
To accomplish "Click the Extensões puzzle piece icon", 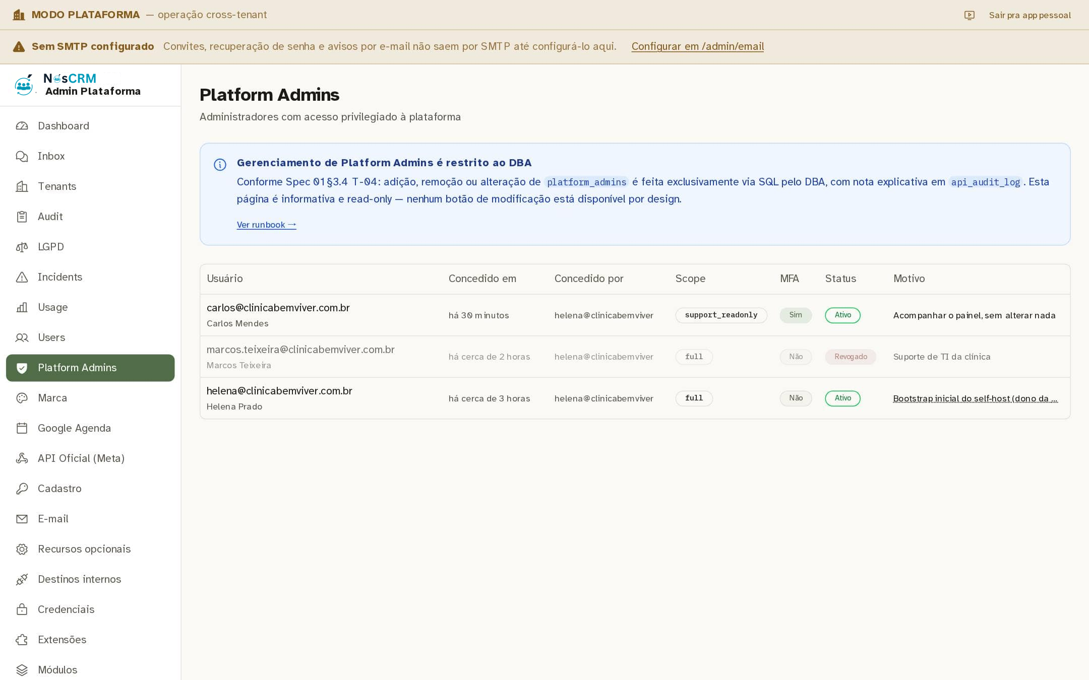I will [22, 640].
